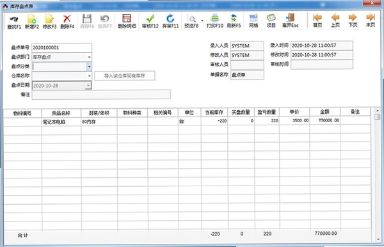Click the 物料种类 column header
This screenshot has height=247, width=384.
[x=132, y=113]
